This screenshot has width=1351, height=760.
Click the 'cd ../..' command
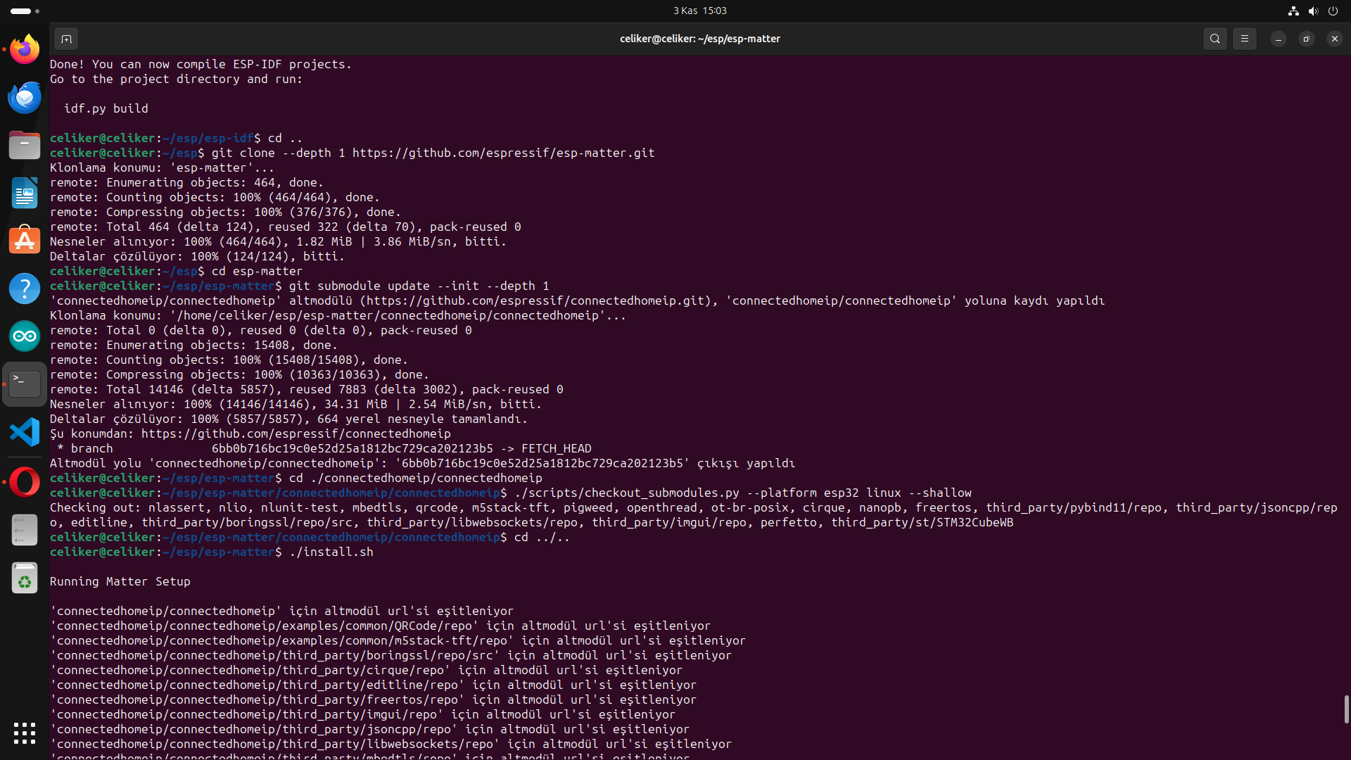tap(542, 537)
